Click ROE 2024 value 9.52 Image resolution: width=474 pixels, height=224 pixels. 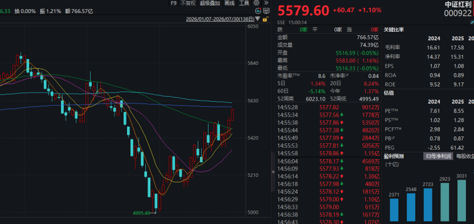[435, 84]
